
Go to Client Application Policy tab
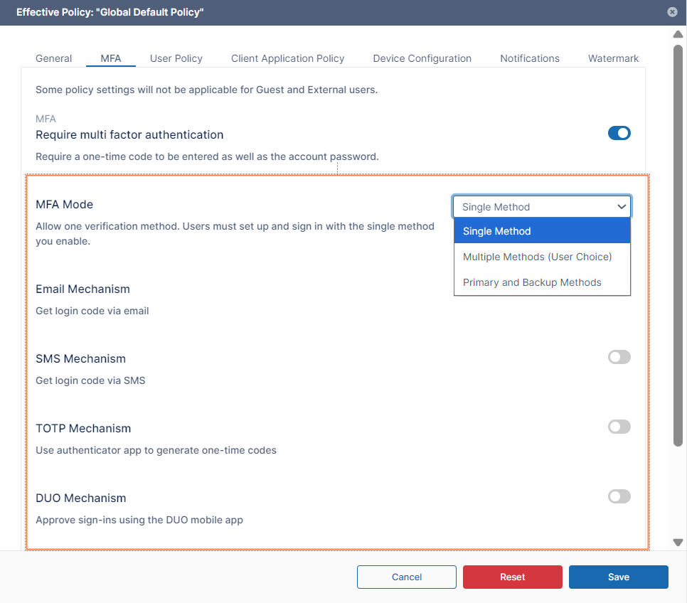point(287,58)
